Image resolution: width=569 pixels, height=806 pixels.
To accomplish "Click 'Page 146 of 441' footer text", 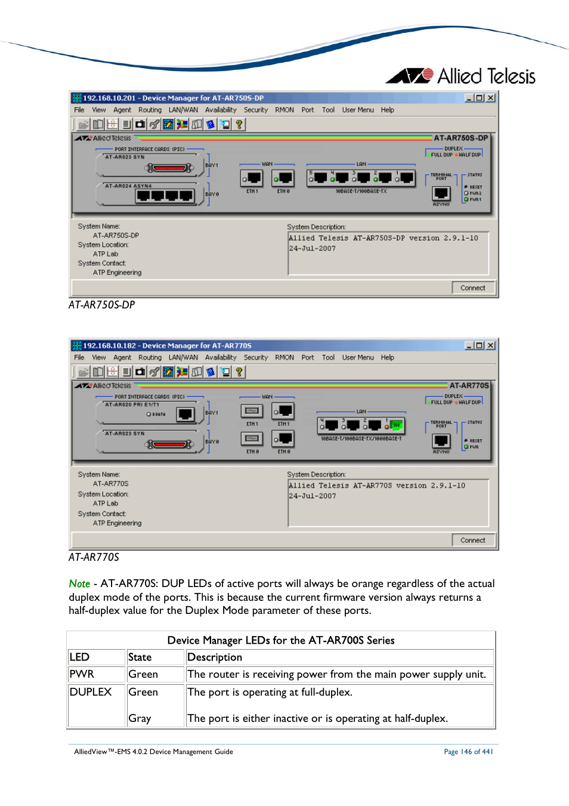I will point(468,752).
